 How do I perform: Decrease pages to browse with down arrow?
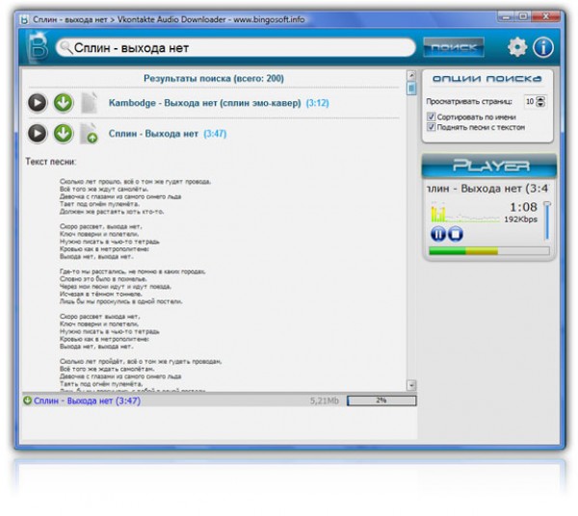[x=540, y=104]
